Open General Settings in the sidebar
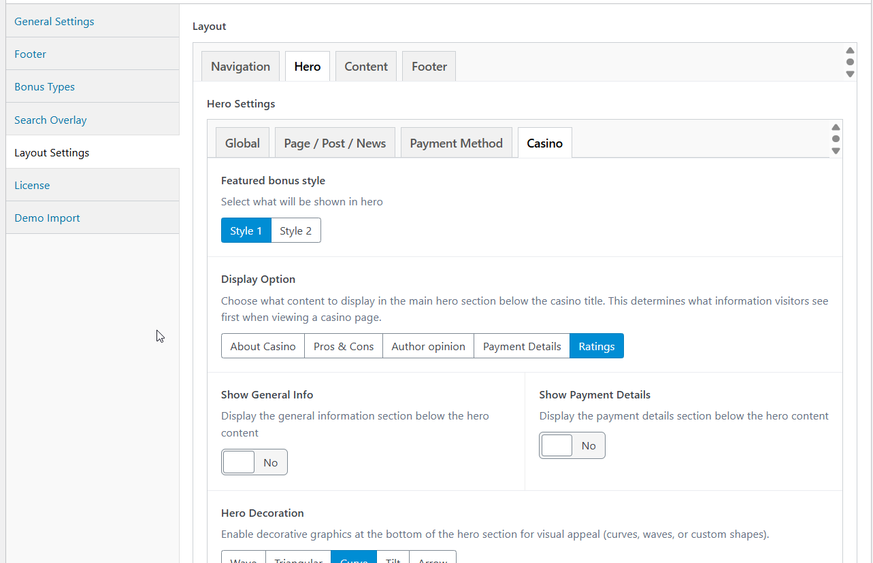 click(x=54, y=22)
